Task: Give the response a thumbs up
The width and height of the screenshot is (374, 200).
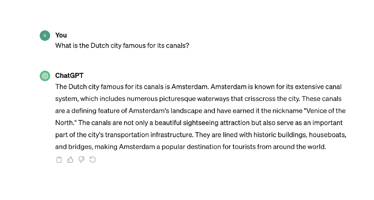Action: point(70,160)
